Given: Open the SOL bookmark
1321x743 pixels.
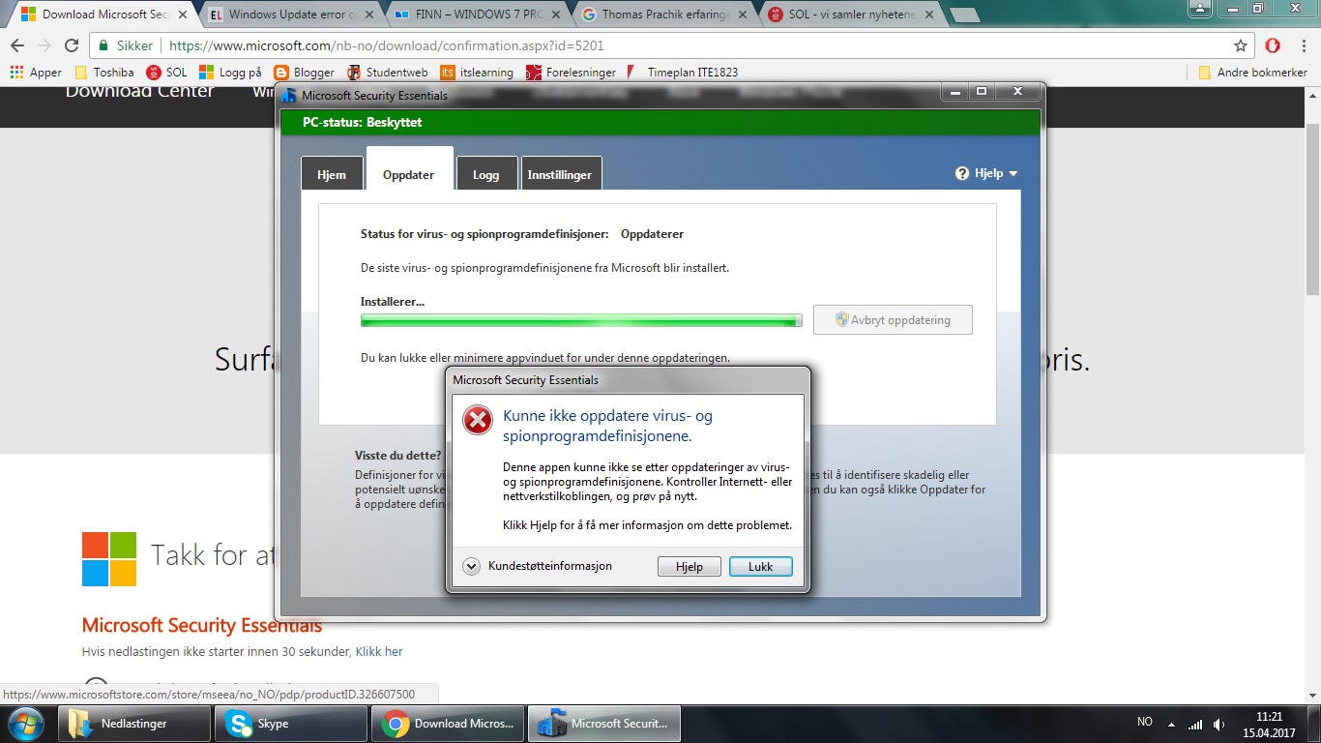Looking at the screenshot, I should pos(166,73).
